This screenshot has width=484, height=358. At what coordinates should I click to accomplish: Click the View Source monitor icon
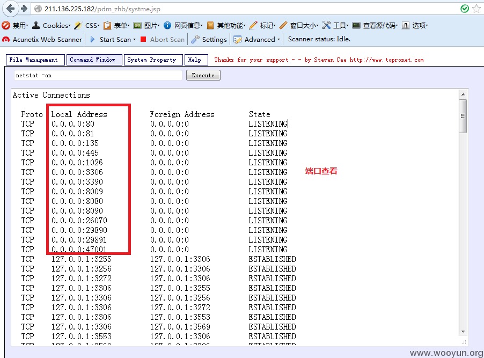(x=356, y=25)
